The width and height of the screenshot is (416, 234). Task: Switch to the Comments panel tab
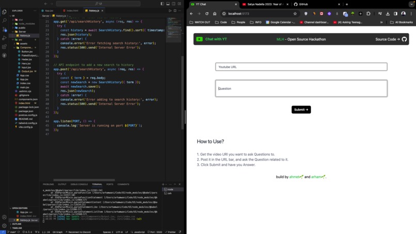[x=123, y=184]
